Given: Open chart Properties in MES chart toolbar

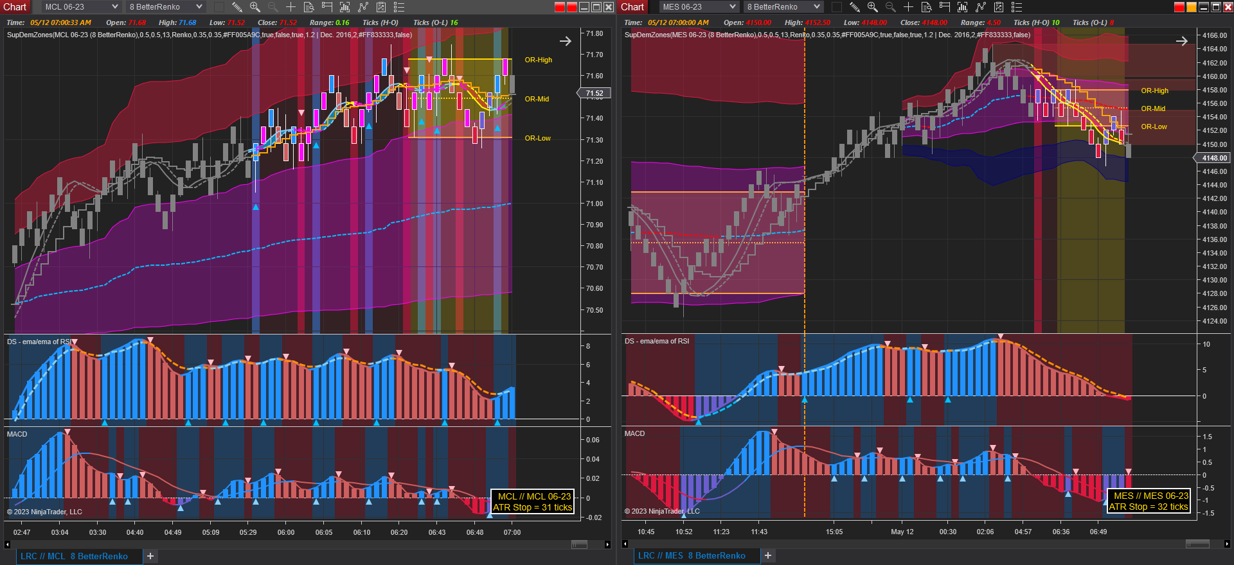Looking at the screenshot, I should coord(1017,7).
